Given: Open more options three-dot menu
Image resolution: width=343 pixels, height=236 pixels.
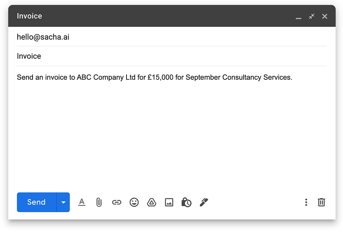Looking at the screenshot, I should pyautogui.click(x=306, y=202).
